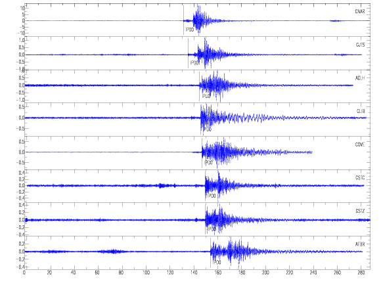Select the COVE station label
The height and width of the screenshot is (289, 381).
(360, 144)
